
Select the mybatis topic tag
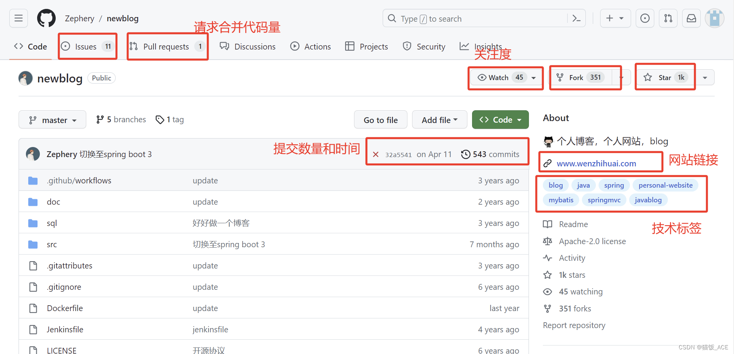[561, 200]
